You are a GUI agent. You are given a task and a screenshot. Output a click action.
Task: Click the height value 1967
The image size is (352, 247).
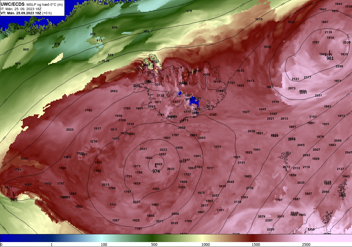point(116,220)
